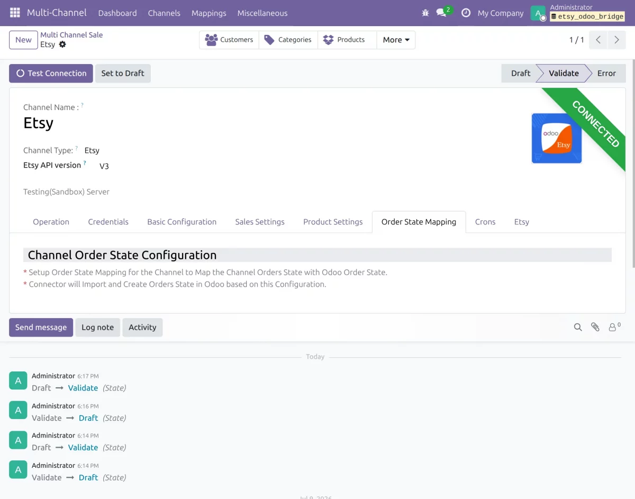635x499 pixels.
Task: Open My Company switcher
Action: tap(501, 13)
